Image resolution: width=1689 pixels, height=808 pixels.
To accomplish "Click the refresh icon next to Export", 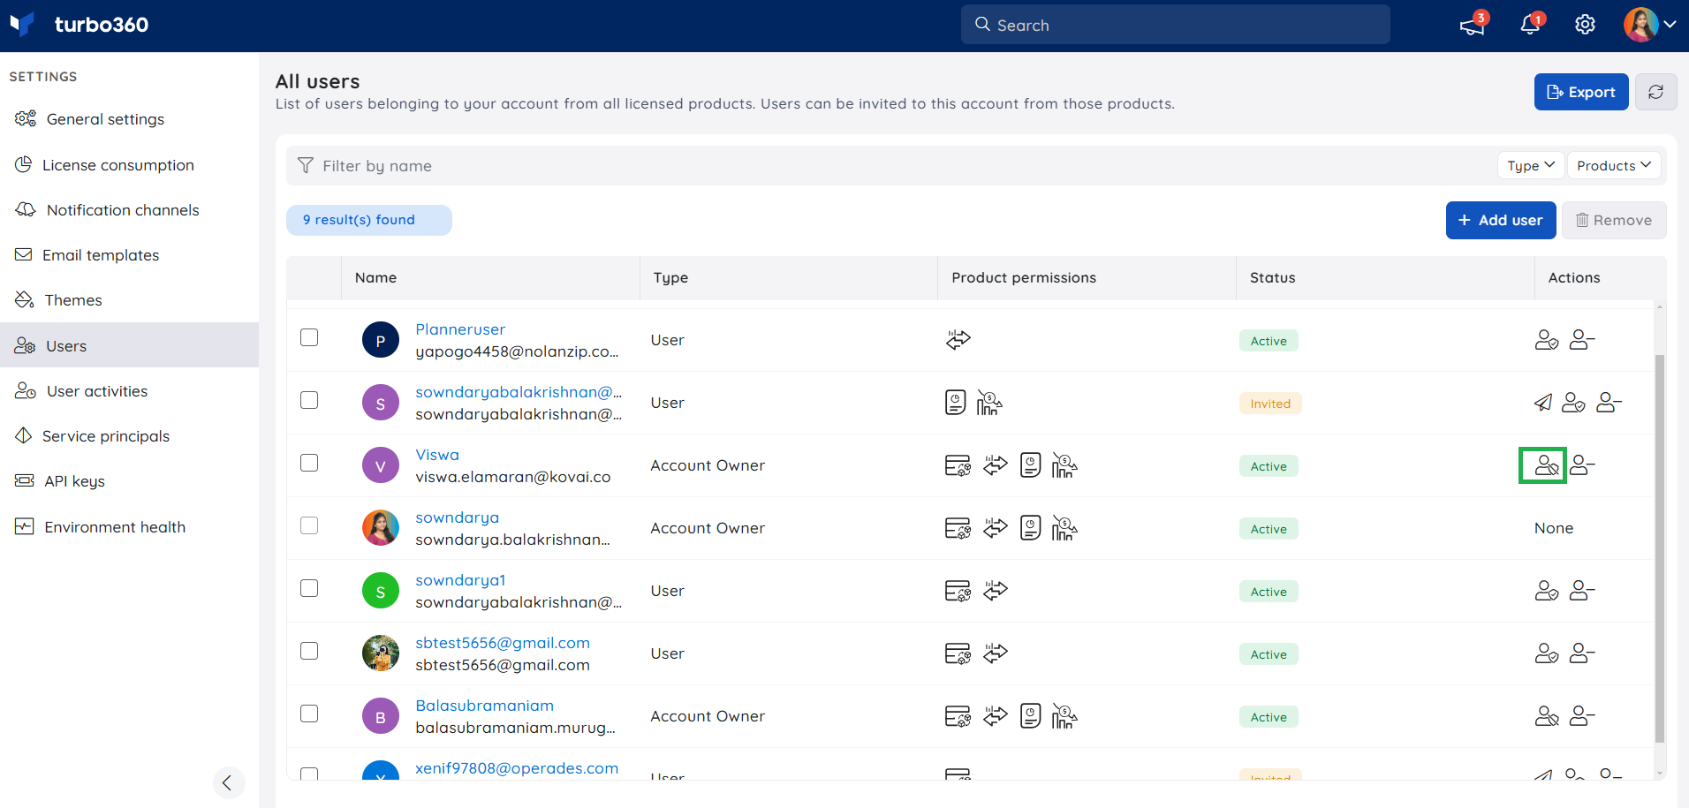I will (1655, 92).
